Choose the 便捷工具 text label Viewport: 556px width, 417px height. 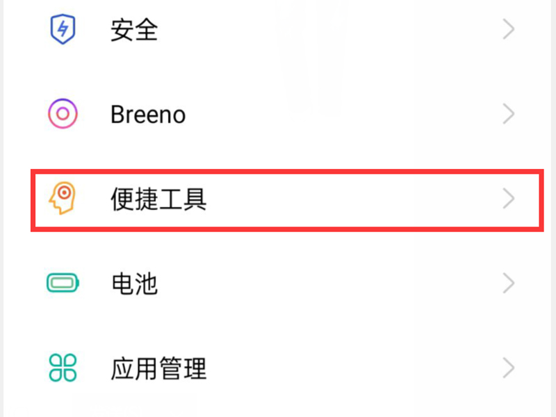[158, 199]
